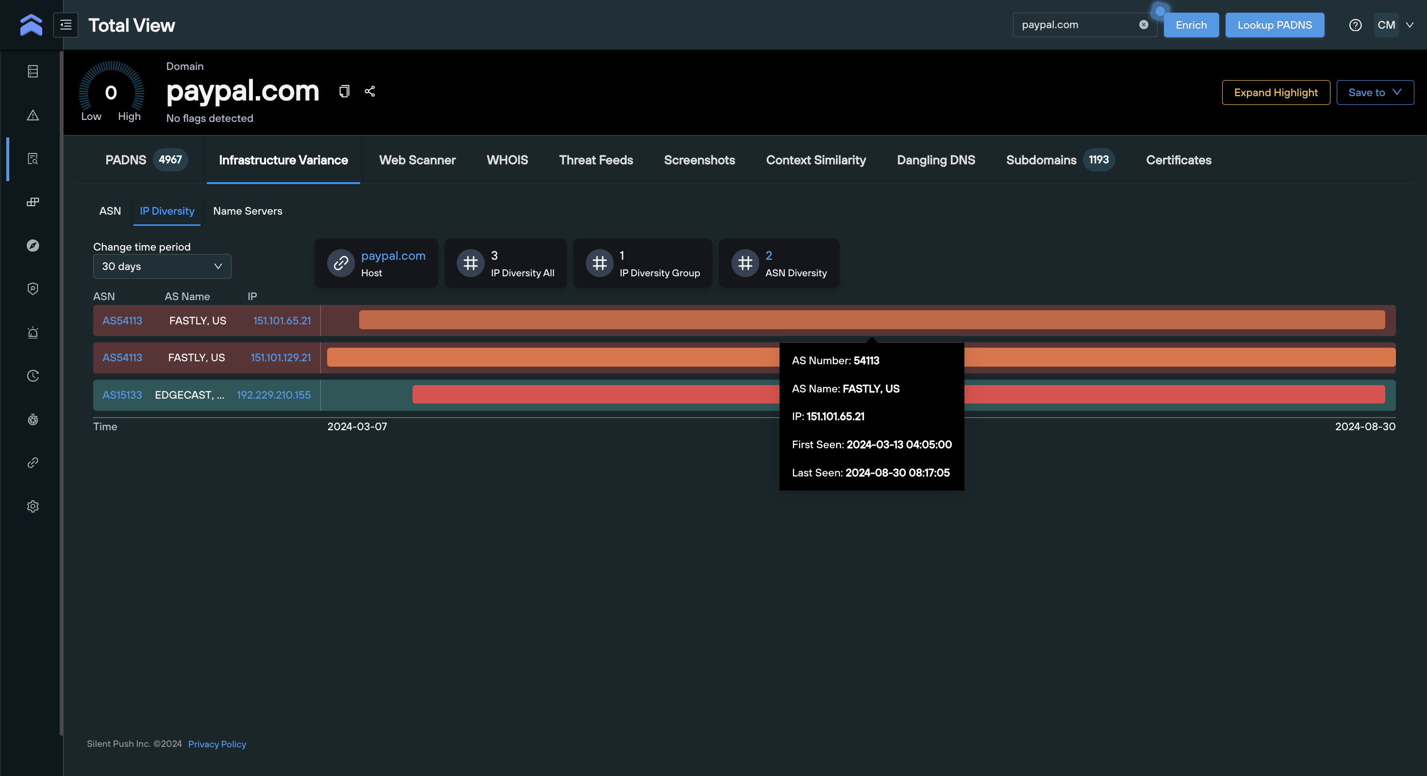Click the hash icon for IP Diversity Group
This screenshot has width=1427, height=776.
(599, 263)
